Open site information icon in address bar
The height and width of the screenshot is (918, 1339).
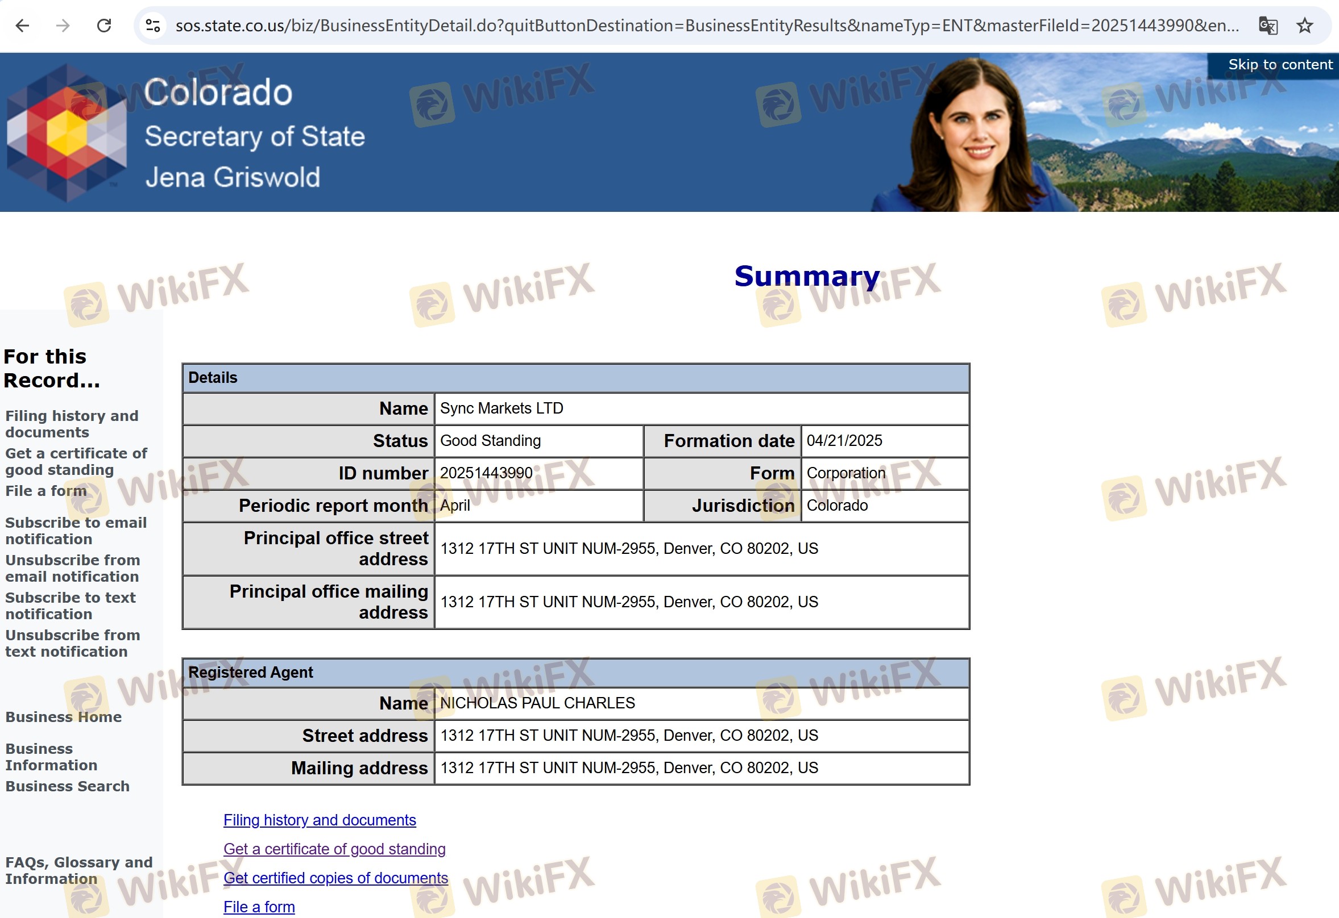click(x=153, y=26)
